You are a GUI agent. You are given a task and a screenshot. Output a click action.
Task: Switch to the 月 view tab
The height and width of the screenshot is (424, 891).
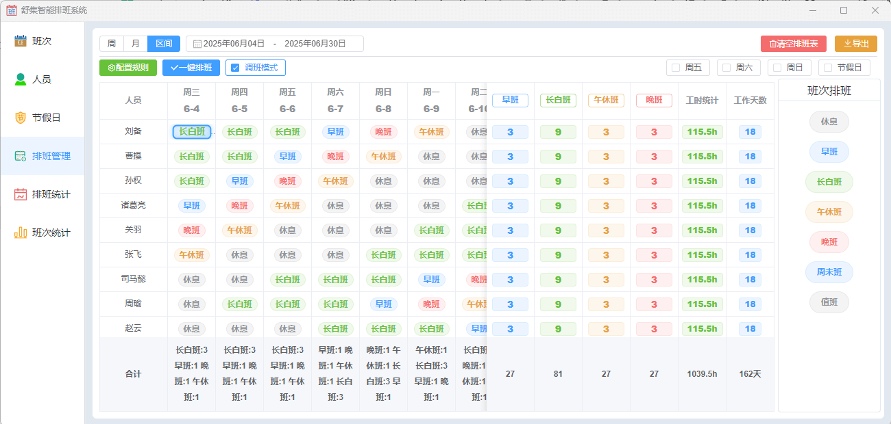pyautogui.click(x=135, y=42)
